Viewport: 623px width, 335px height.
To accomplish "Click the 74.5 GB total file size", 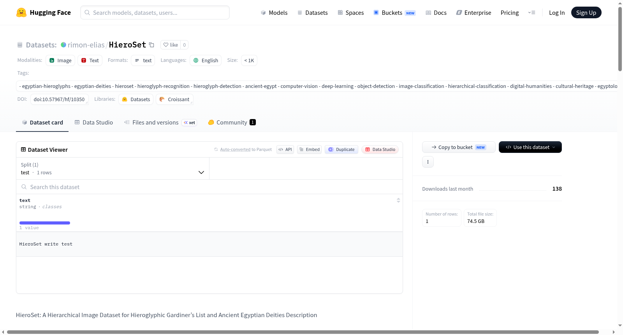I will point(476,221).
